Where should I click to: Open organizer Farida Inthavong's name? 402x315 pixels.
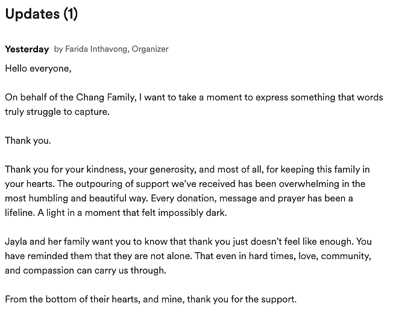(x=96, y=49)
